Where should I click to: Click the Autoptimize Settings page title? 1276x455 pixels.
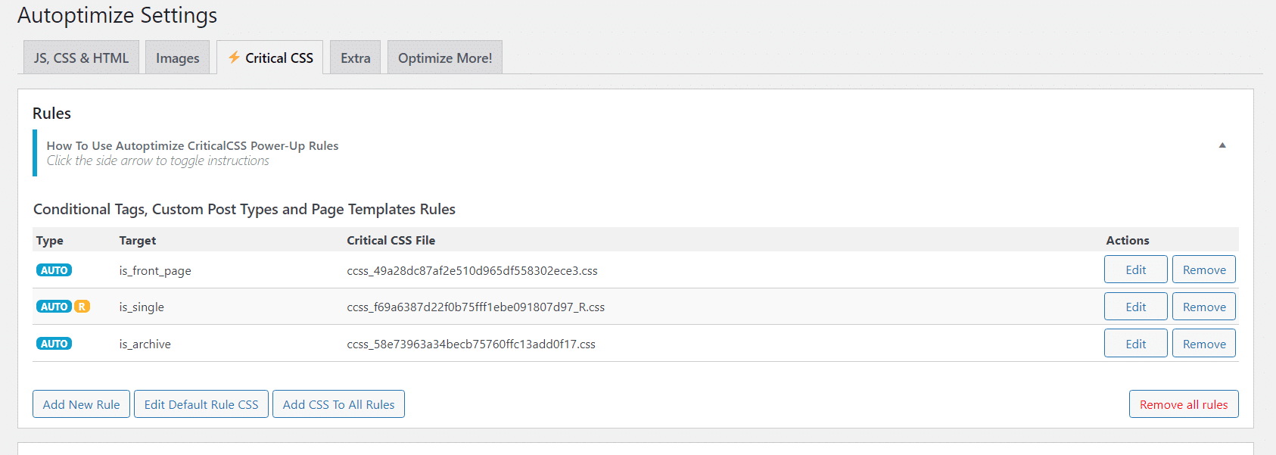(117, 15)
